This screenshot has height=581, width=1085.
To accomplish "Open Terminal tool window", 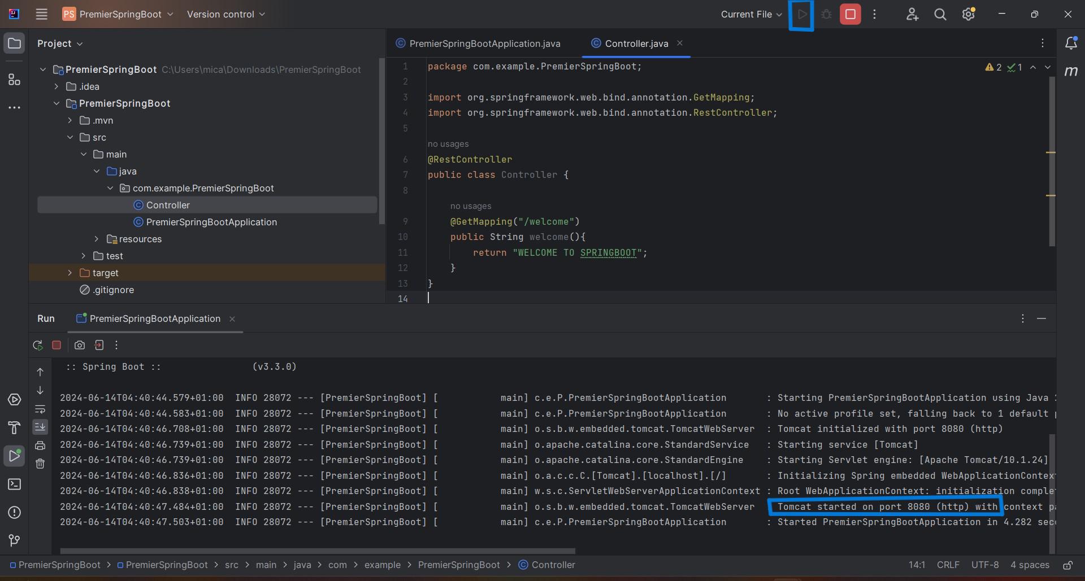I will tap(14, 484).
